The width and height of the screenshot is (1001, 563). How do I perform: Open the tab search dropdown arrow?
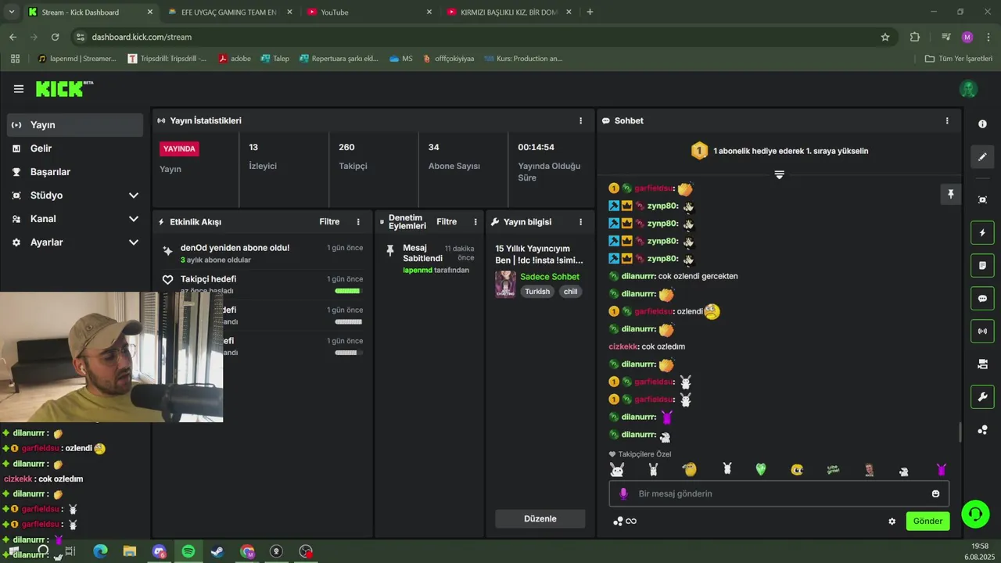point(11,12)
